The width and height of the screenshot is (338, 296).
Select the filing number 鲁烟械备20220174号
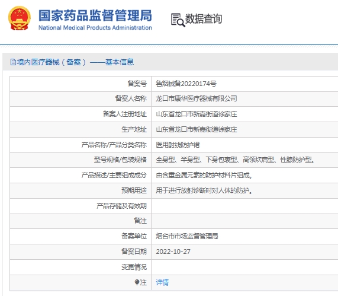coord(186,84)
